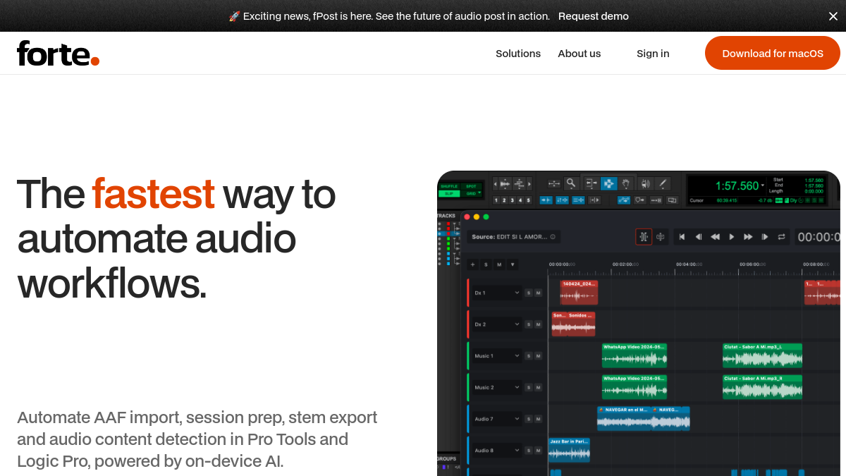The width and height of the screenshot is (846, 476).
Task: Jump to start with the transport button
Action: (682, 237)
